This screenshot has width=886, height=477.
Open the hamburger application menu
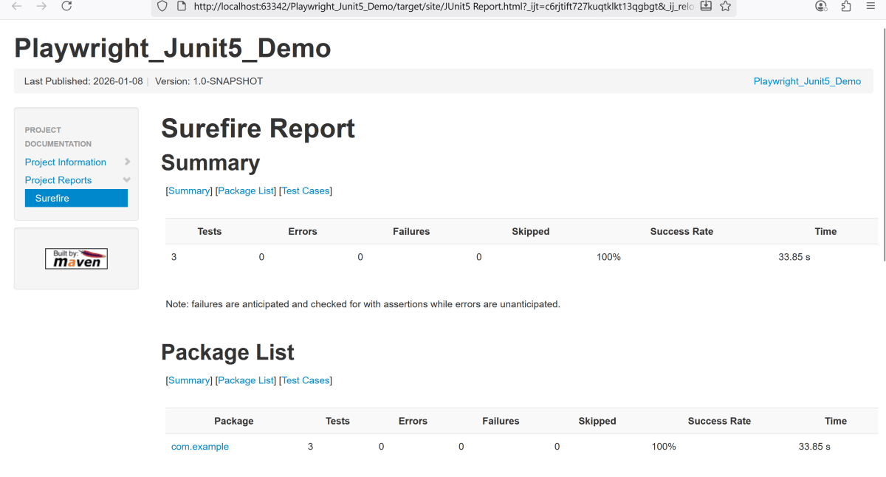pyautogui.click(x=870, y=6)
